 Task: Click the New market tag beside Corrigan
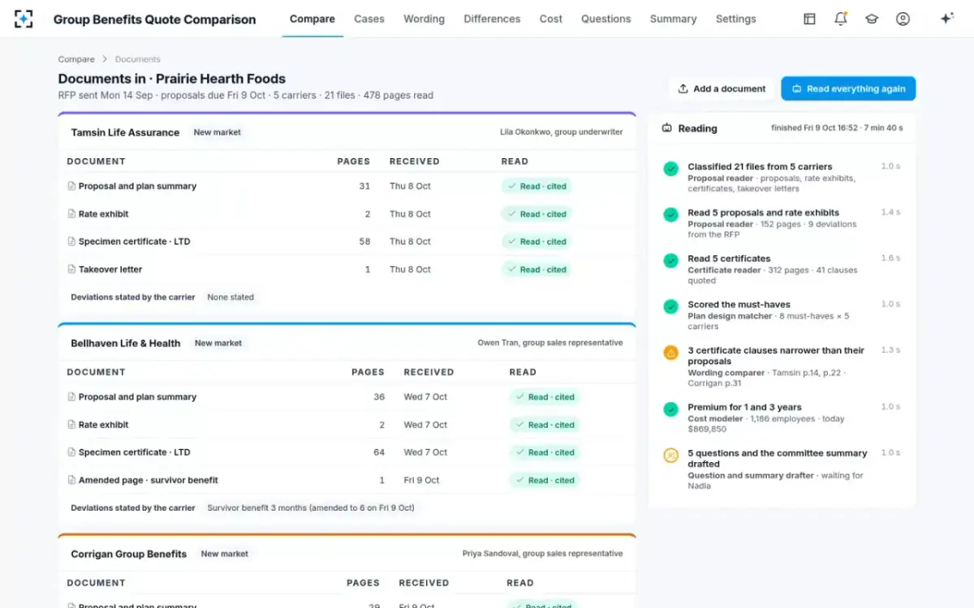pos(224,554)
